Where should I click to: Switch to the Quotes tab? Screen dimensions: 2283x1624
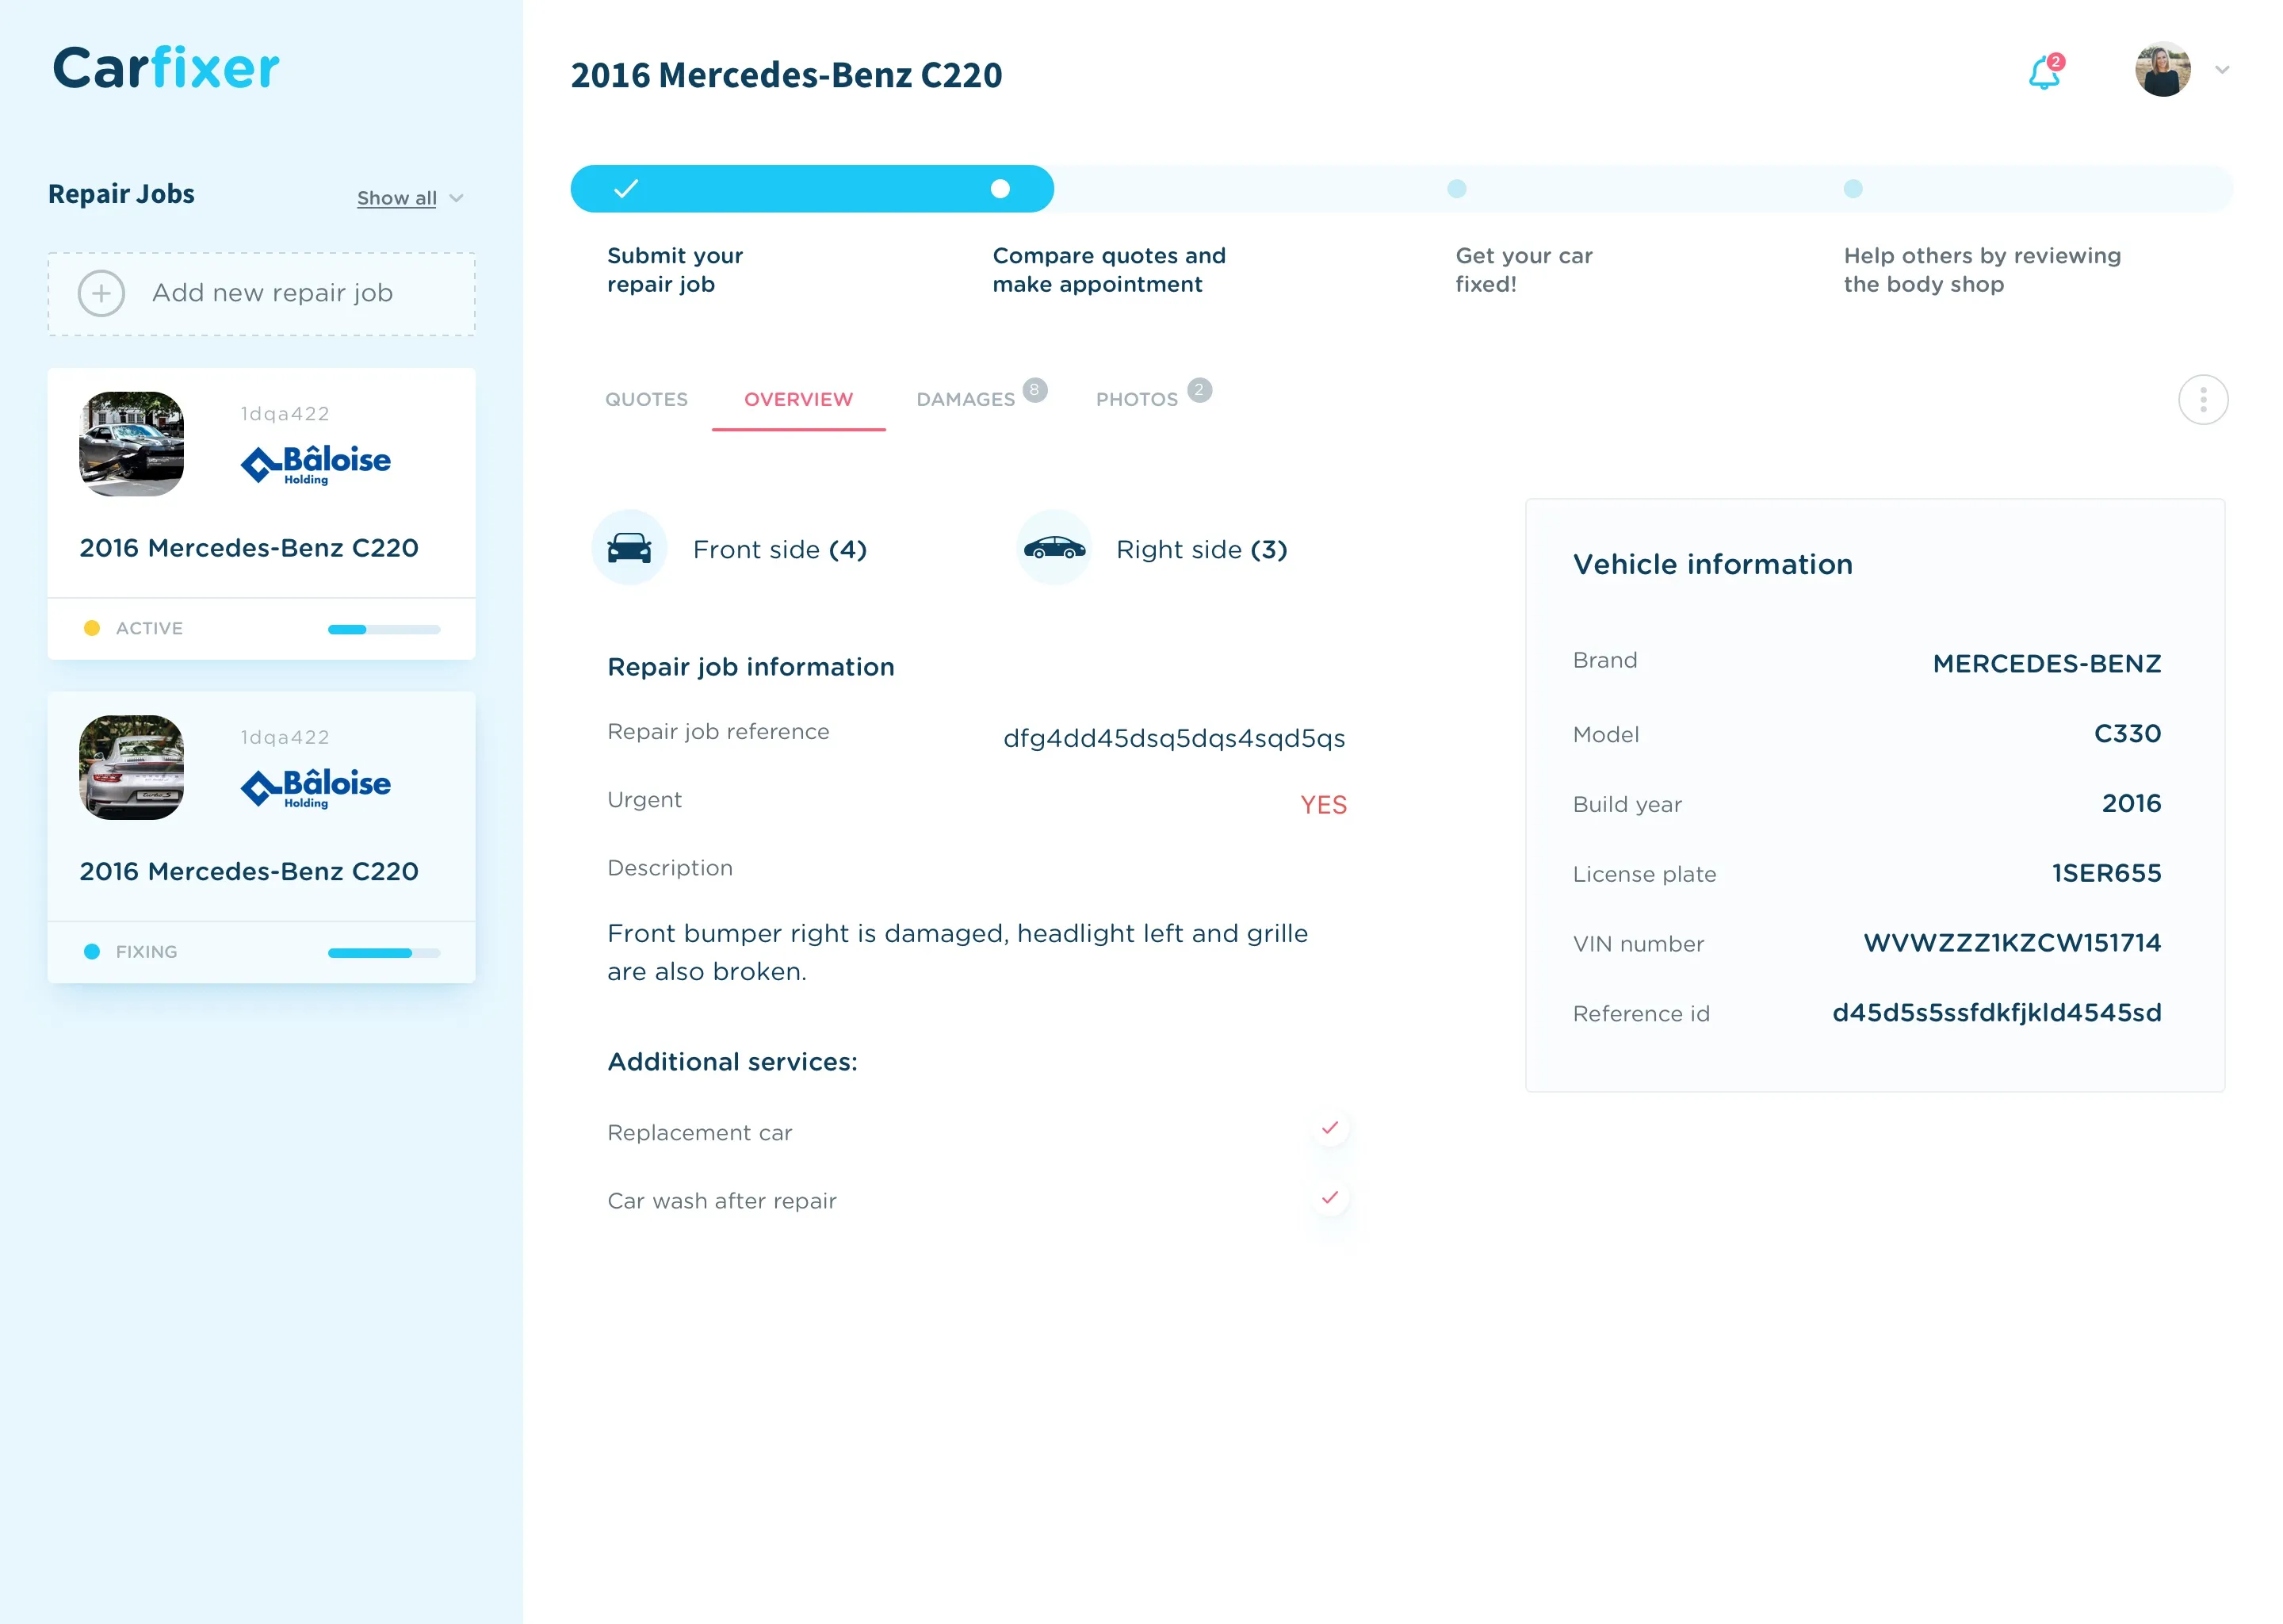pos(646,399)
